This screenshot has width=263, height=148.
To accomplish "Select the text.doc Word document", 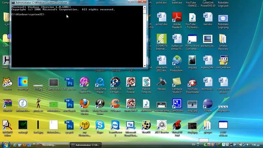I will pos(208,19).
